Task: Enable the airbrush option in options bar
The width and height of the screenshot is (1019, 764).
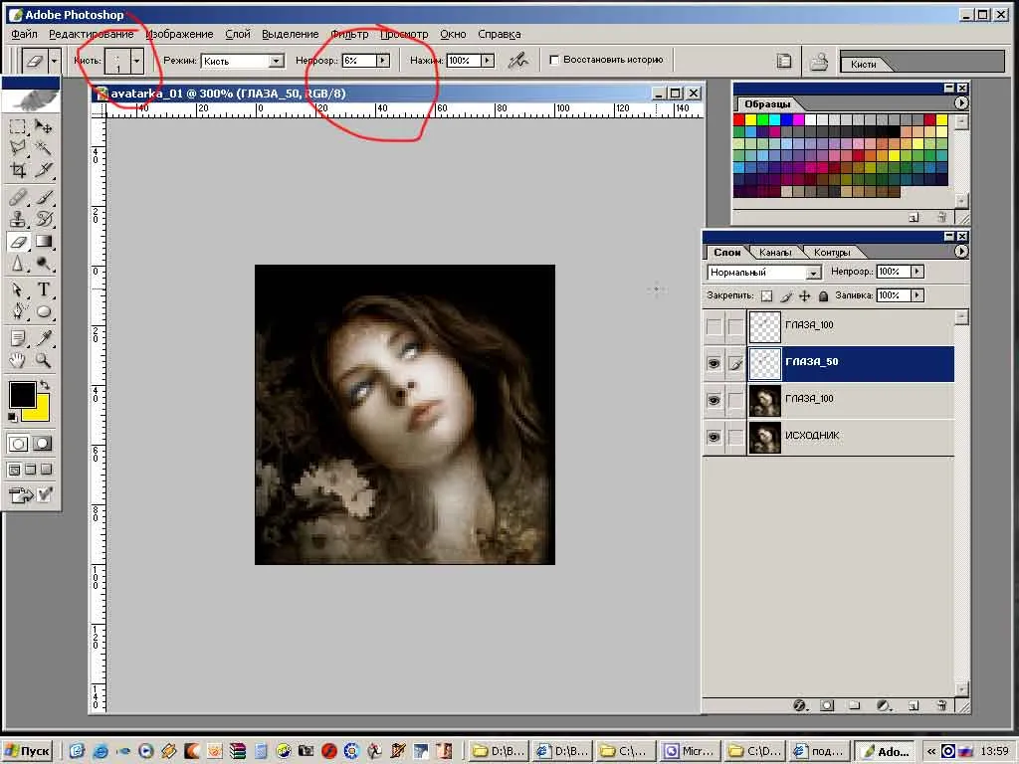Action: pos(516,61)
